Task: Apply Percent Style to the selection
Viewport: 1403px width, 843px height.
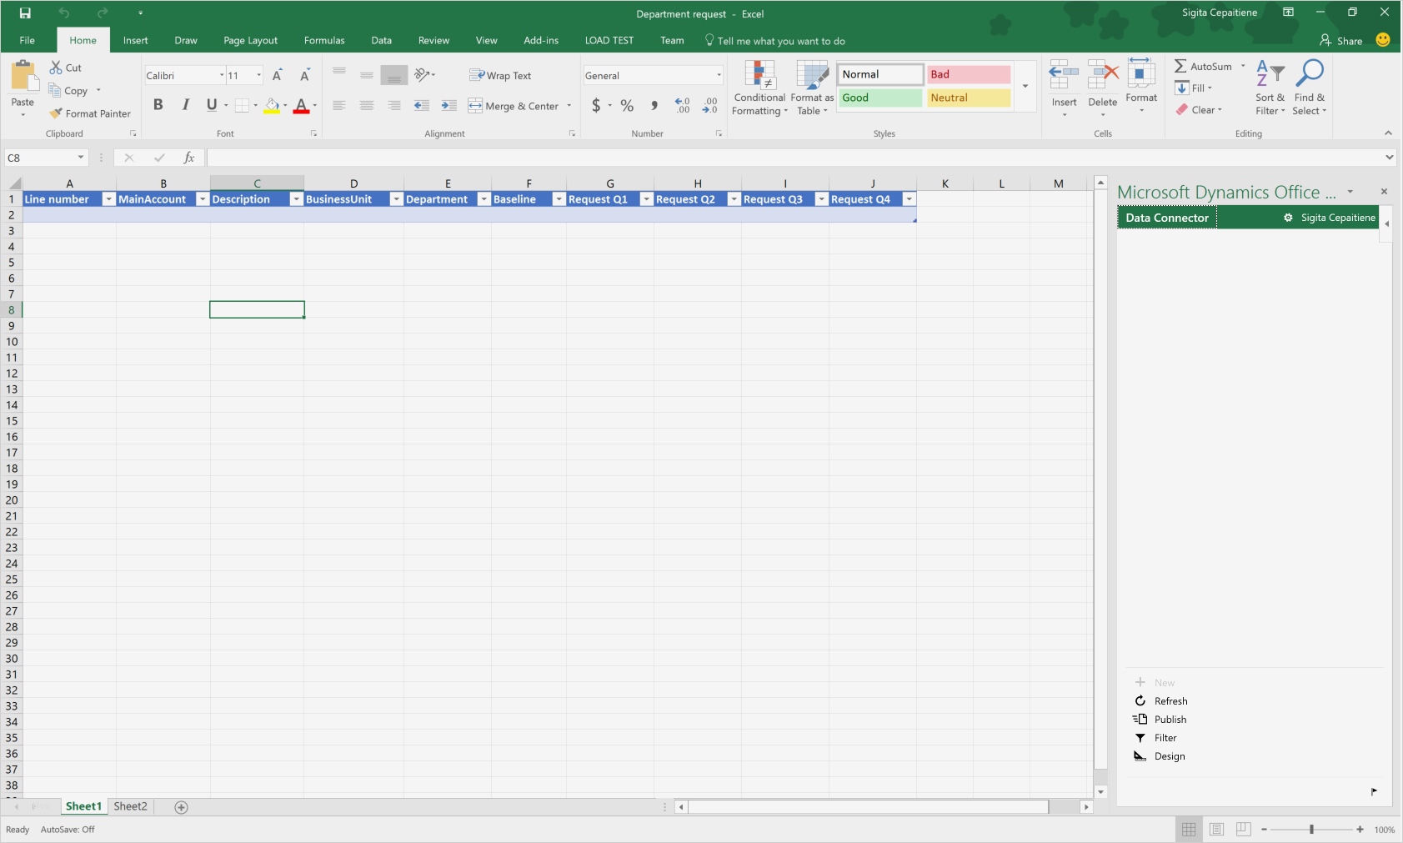Action: [x=627, y=106]
